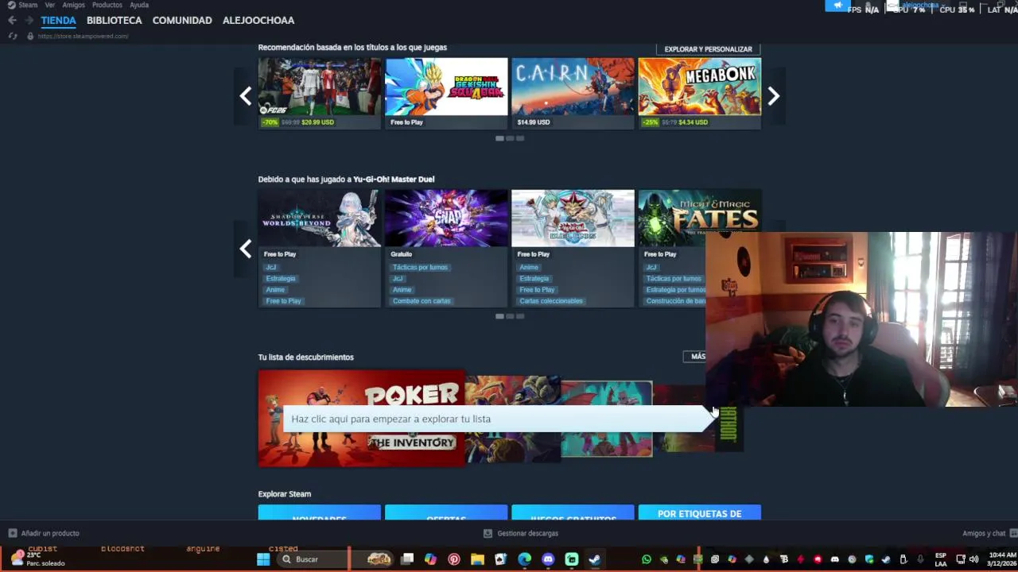Open the Steam menu
This screenshot has height=572, width=1018.
click(28, 5)
